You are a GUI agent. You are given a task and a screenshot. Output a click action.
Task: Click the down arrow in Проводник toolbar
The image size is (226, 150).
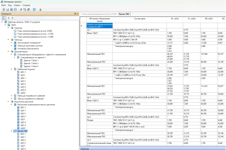[x=13, y=18]
